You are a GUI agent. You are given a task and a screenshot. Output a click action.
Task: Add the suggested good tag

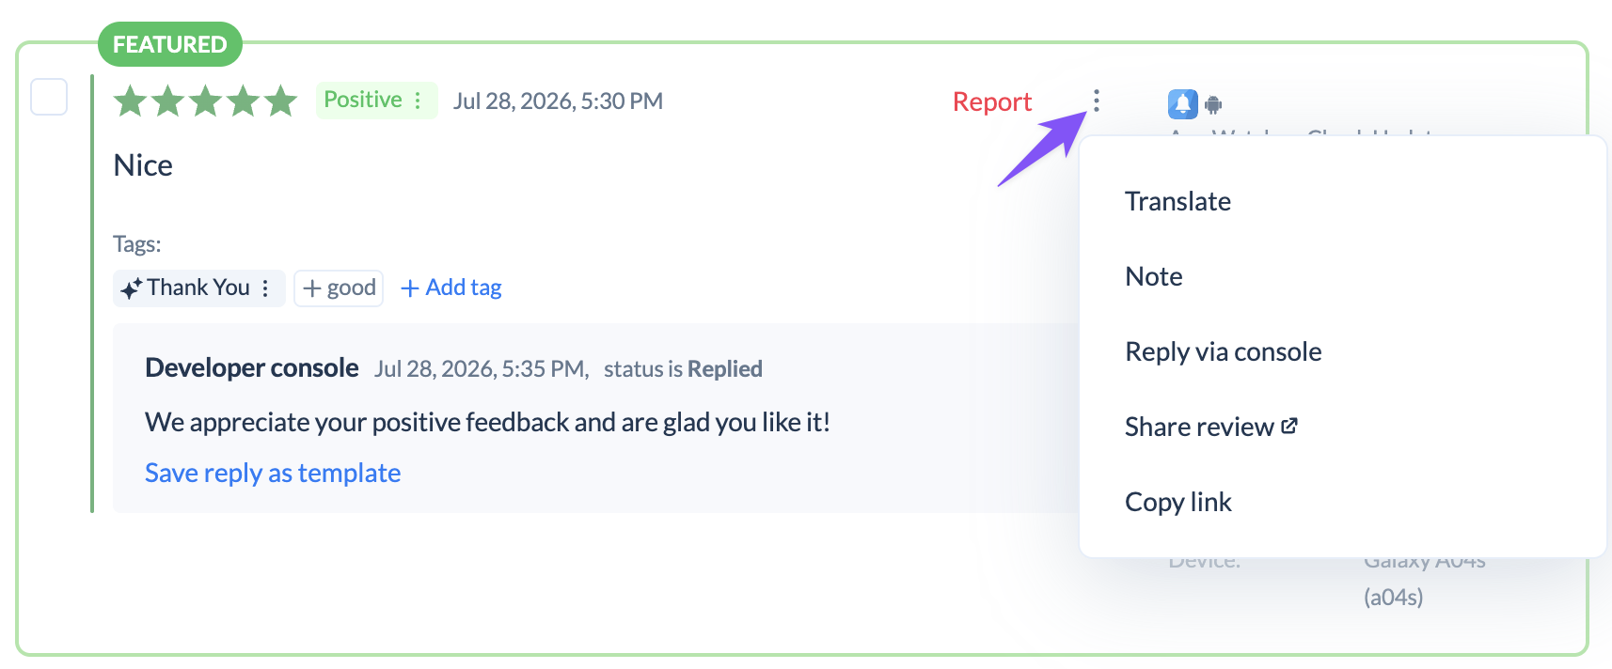click(339, 288)
